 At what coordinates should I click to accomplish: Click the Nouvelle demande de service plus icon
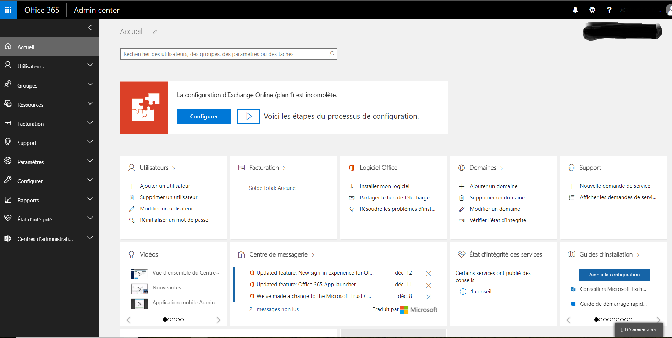pos(572,186)
